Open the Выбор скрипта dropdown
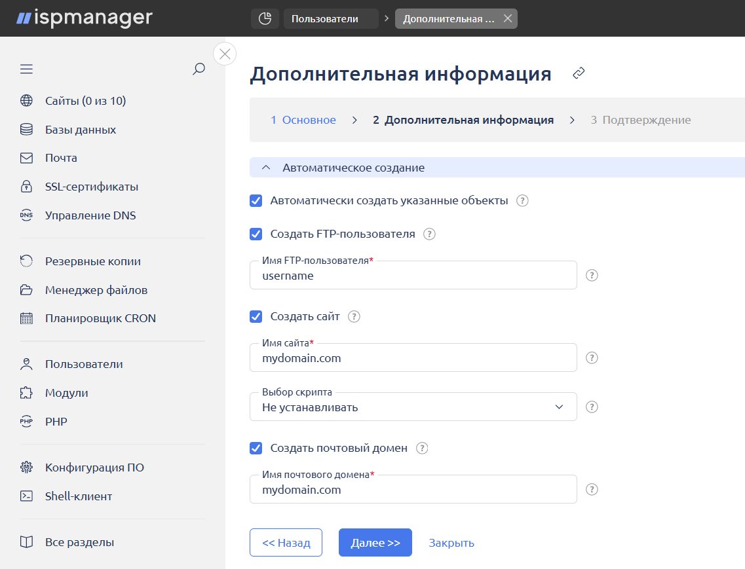 [413, 407]
